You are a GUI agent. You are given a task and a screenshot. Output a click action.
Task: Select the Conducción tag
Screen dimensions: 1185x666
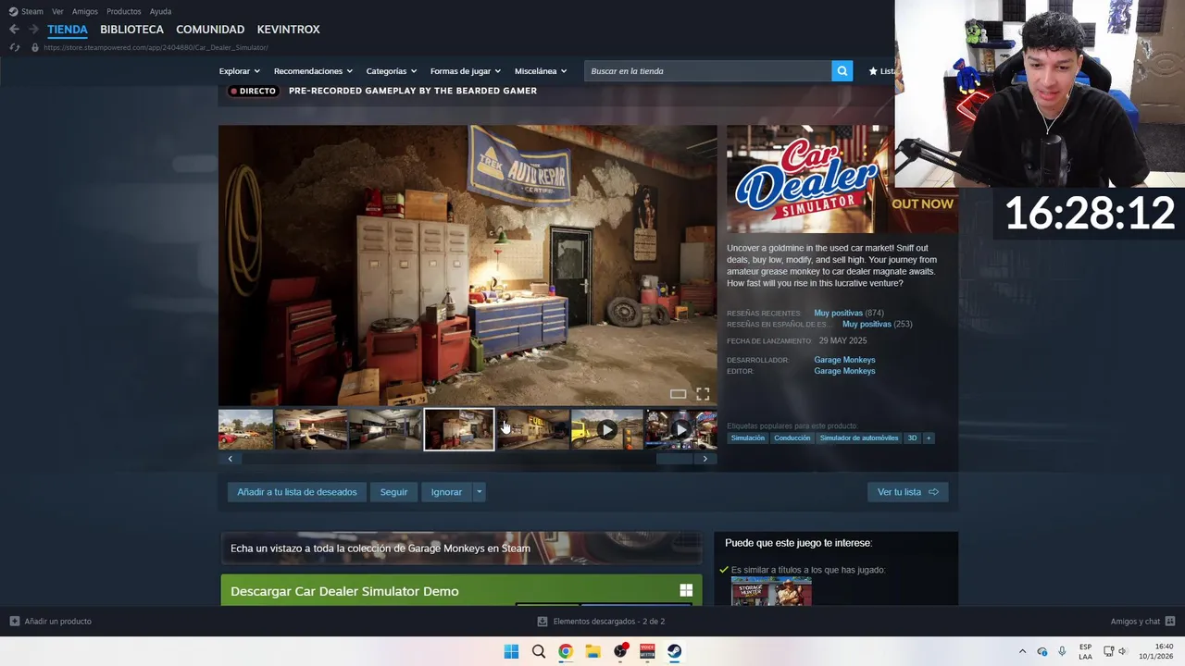tap(792, 438)
